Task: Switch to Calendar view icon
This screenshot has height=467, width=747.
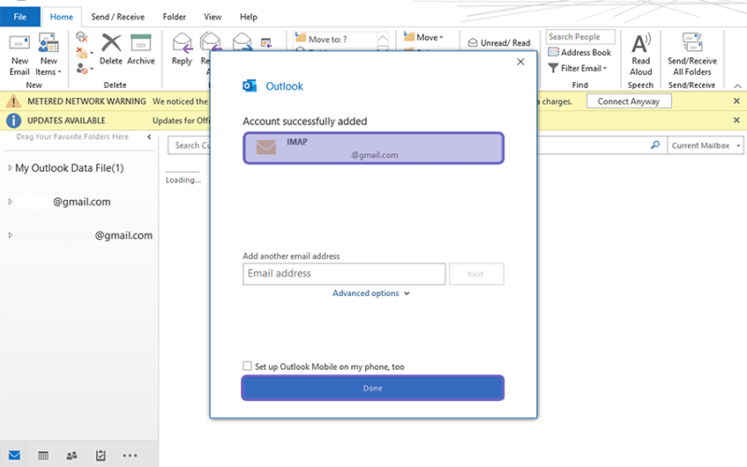Action: 43,456
